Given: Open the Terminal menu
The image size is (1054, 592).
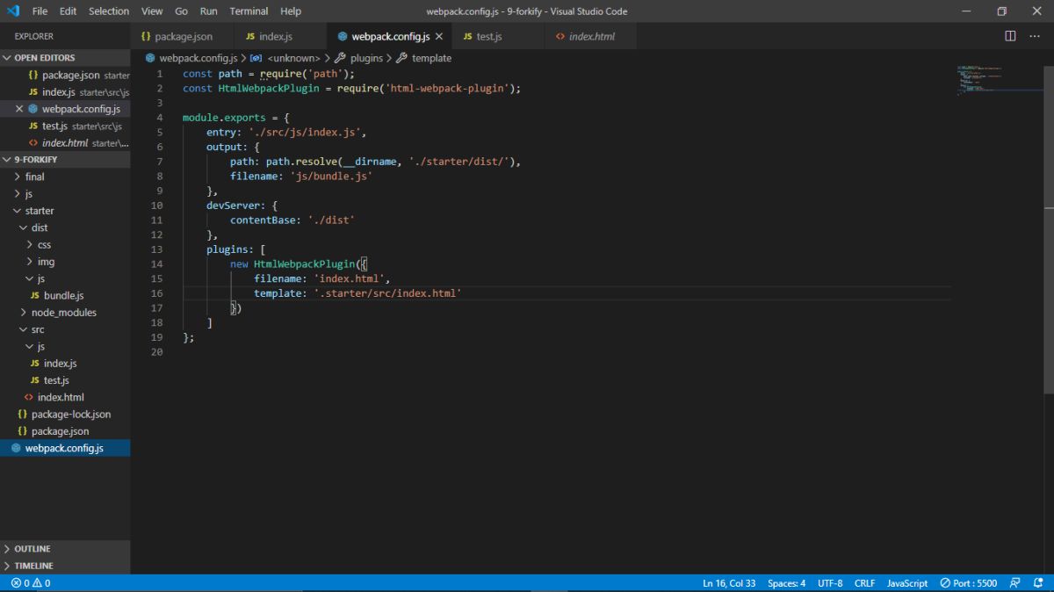Looking at the screenshot, I should [249, 11].
